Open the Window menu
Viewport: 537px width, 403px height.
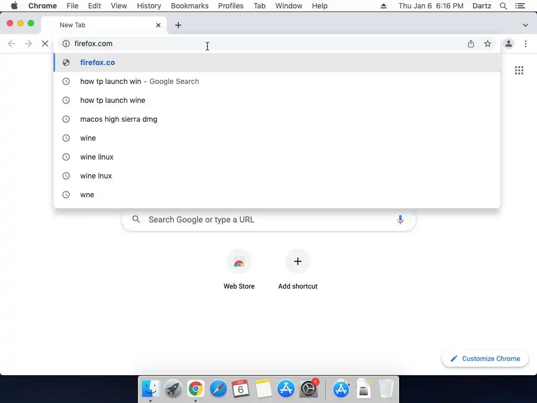point(289,6)
